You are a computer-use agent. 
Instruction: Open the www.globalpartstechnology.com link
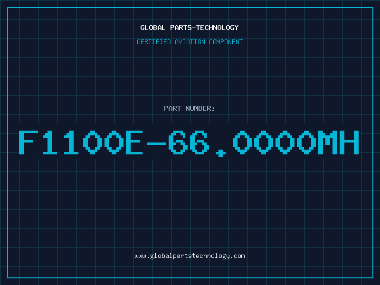click(x=190, y=256)
